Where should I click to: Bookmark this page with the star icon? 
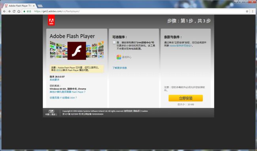[x=247, y=11]
